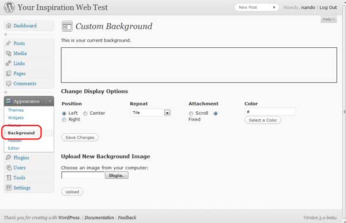Click the Links chain icon
Screen dimensions: 346x223
9,63
